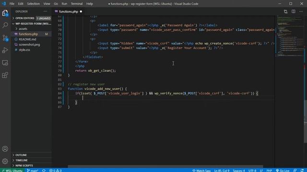The width and height of the screenshot is (307, 172).
Task: Open the Explorer view in activity bar
Action: click(5, 13)
